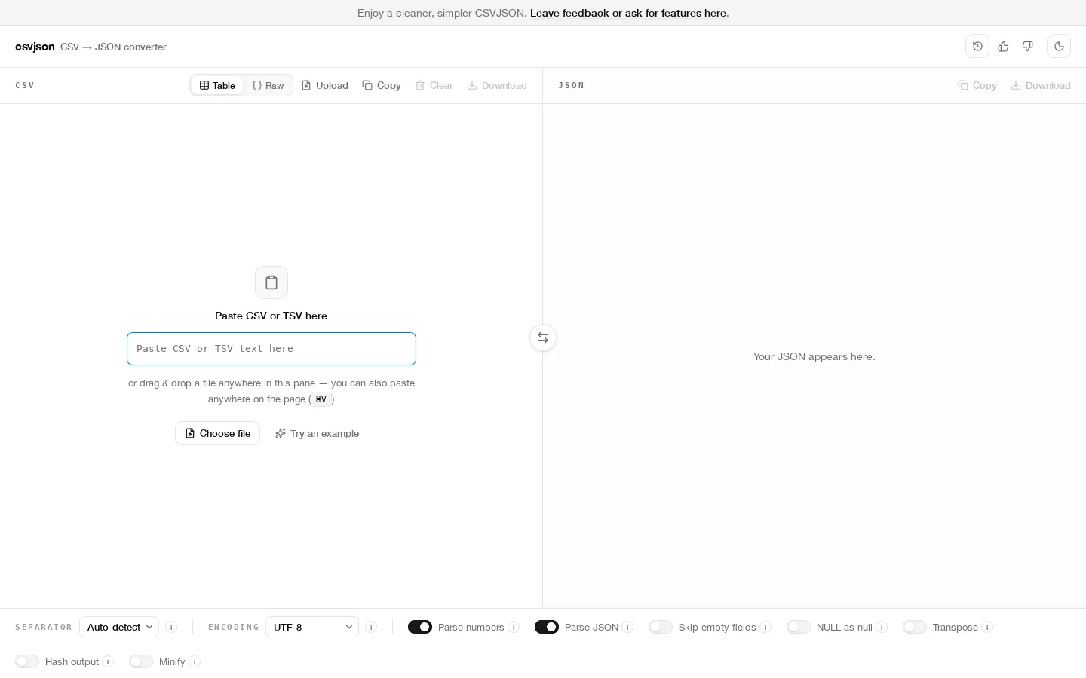Open info icon for Hash output
This screenshot has height=678, width=1086.
click(x=108, y=661)
